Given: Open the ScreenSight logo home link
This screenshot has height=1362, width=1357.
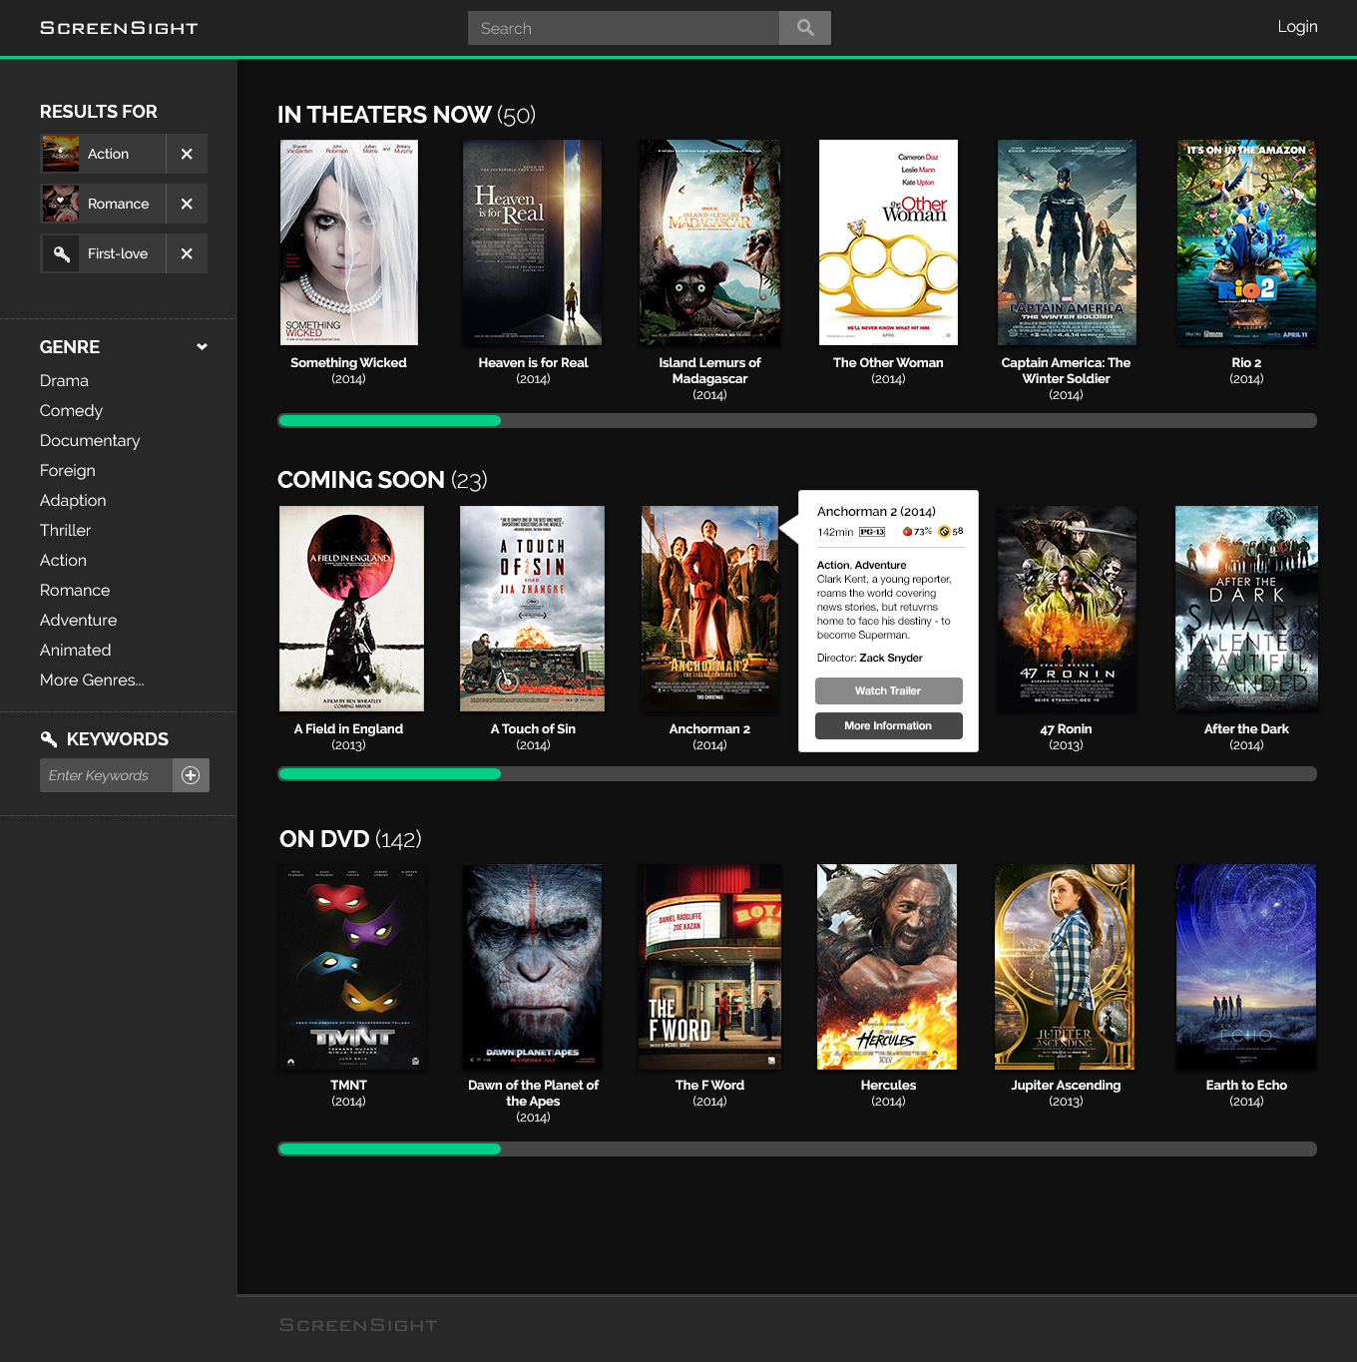Looking at the screenshot, I should pos(119,28).
